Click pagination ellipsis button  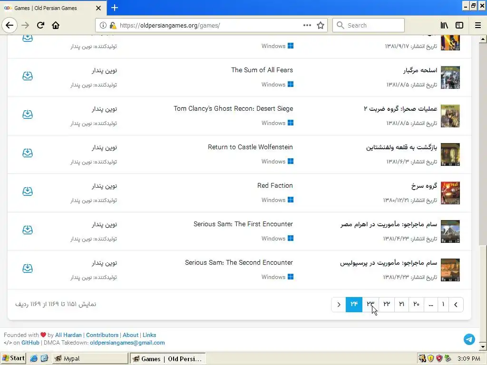tap(431, 304)
